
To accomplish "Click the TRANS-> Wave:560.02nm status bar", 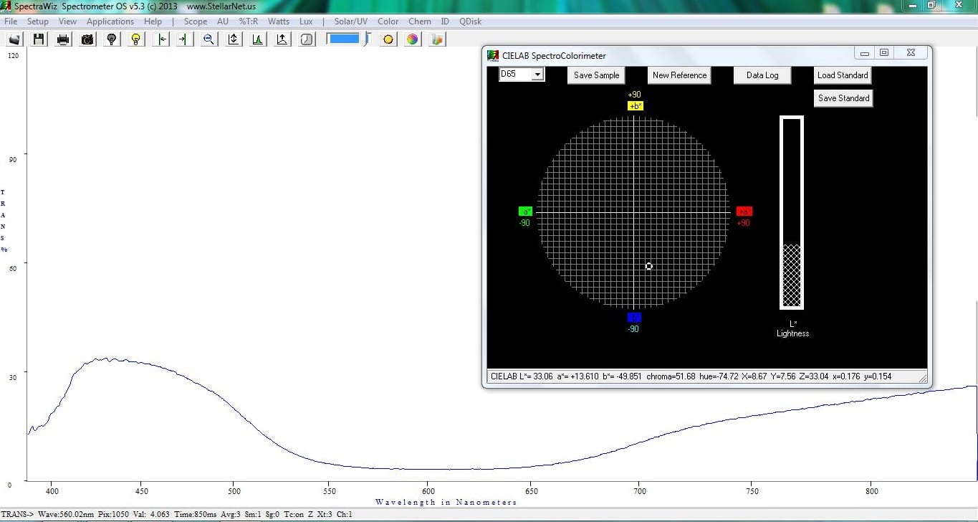I will pos(177,514).
